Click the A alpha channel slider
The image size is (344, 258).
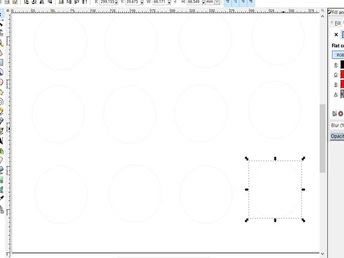(x=342, y=94)
